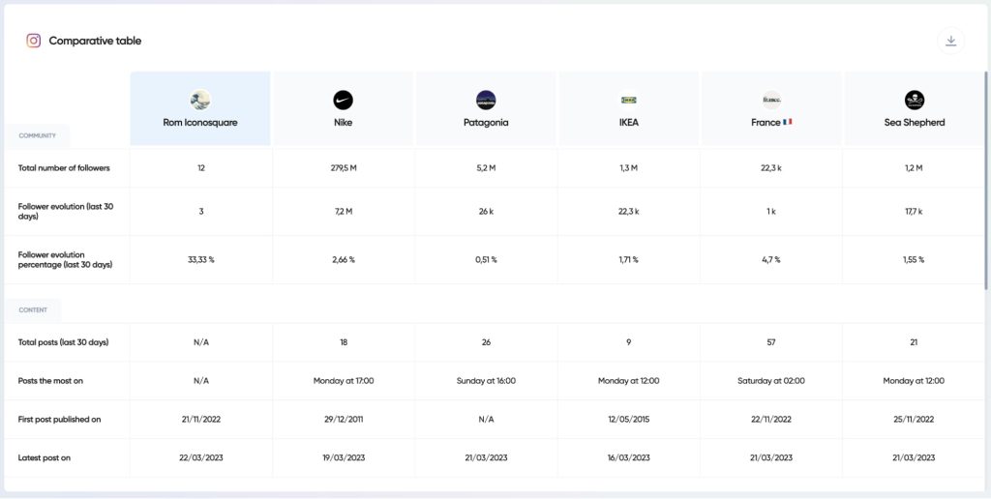Switch to the Community section tab
991x499 pixels.
coord(37,136)
